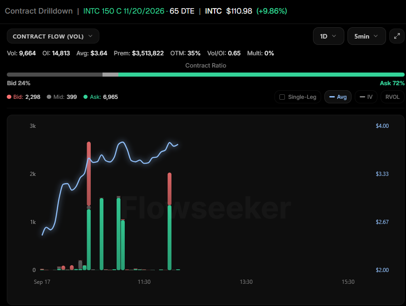Screen dimensions: 406x306
Task: Tick the Single-Leg checkbox
Action: point(282,97)
